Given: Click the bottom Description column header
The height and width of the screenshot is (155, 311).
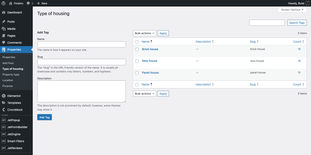Looking at the screenshot, I should click(x=203, y=84).
